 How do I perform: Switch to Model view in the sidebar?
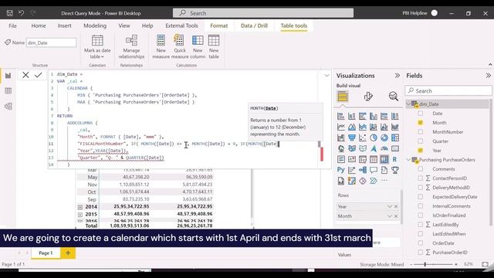[x=8, y=107]
